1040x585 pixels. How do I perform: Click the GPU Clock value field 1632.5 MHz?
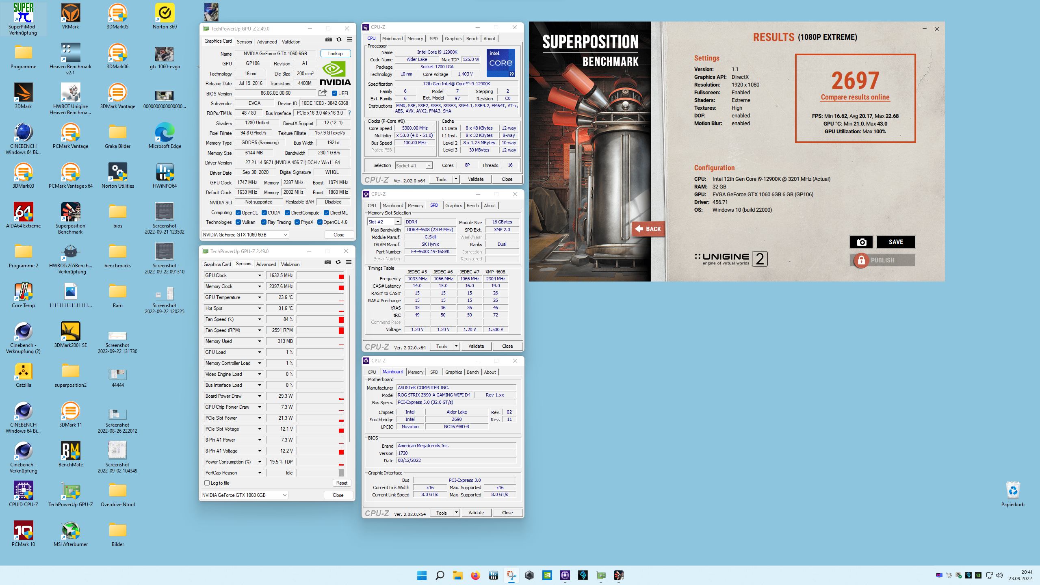[x=280, y=275]
